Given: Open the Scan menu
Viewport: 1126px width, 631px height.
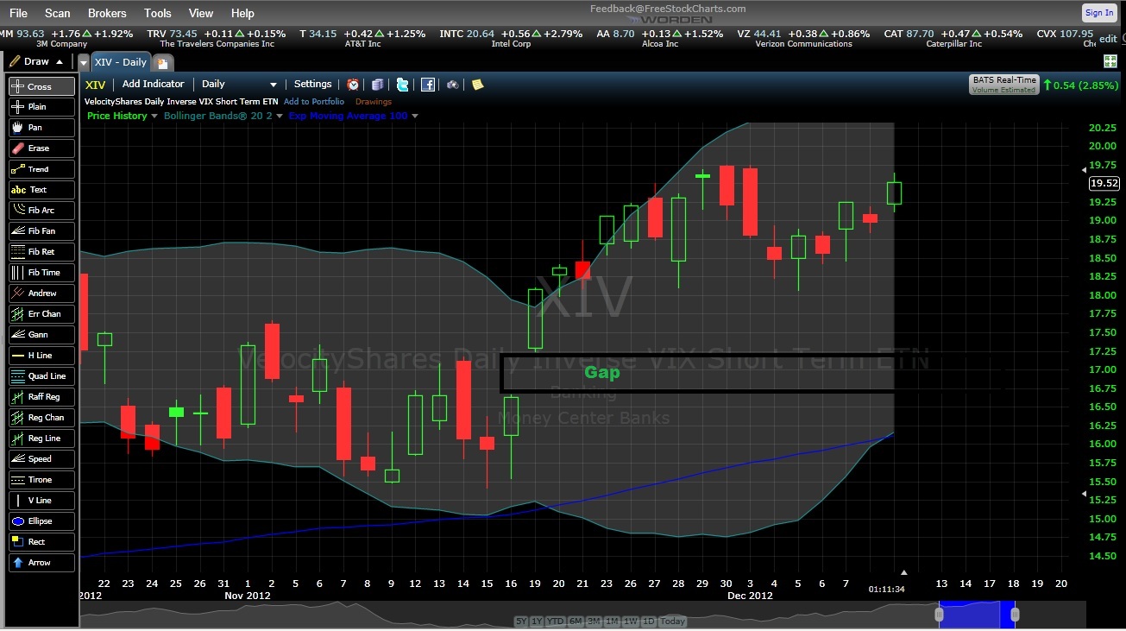Looking at the screenshot, I should click(x=58, y=13).
